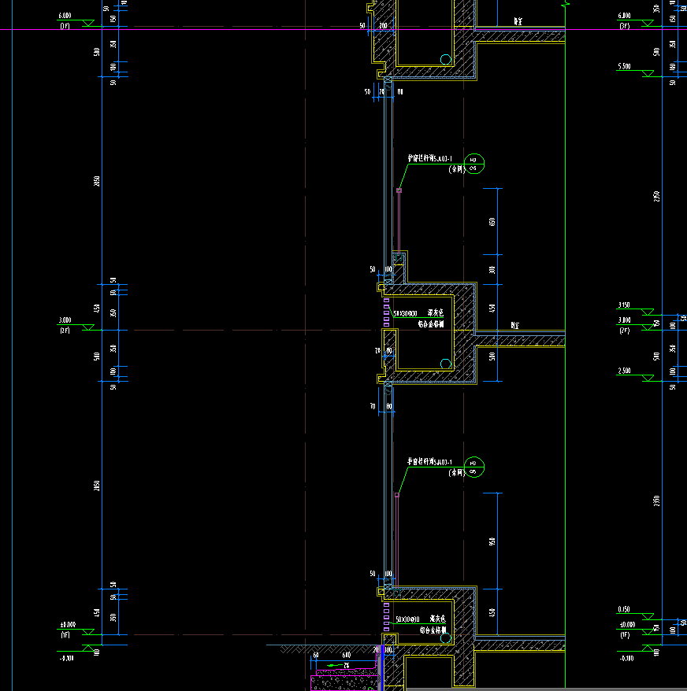Pick the 950 vertical dimension text
687x691 pixels.
(492, 541)
